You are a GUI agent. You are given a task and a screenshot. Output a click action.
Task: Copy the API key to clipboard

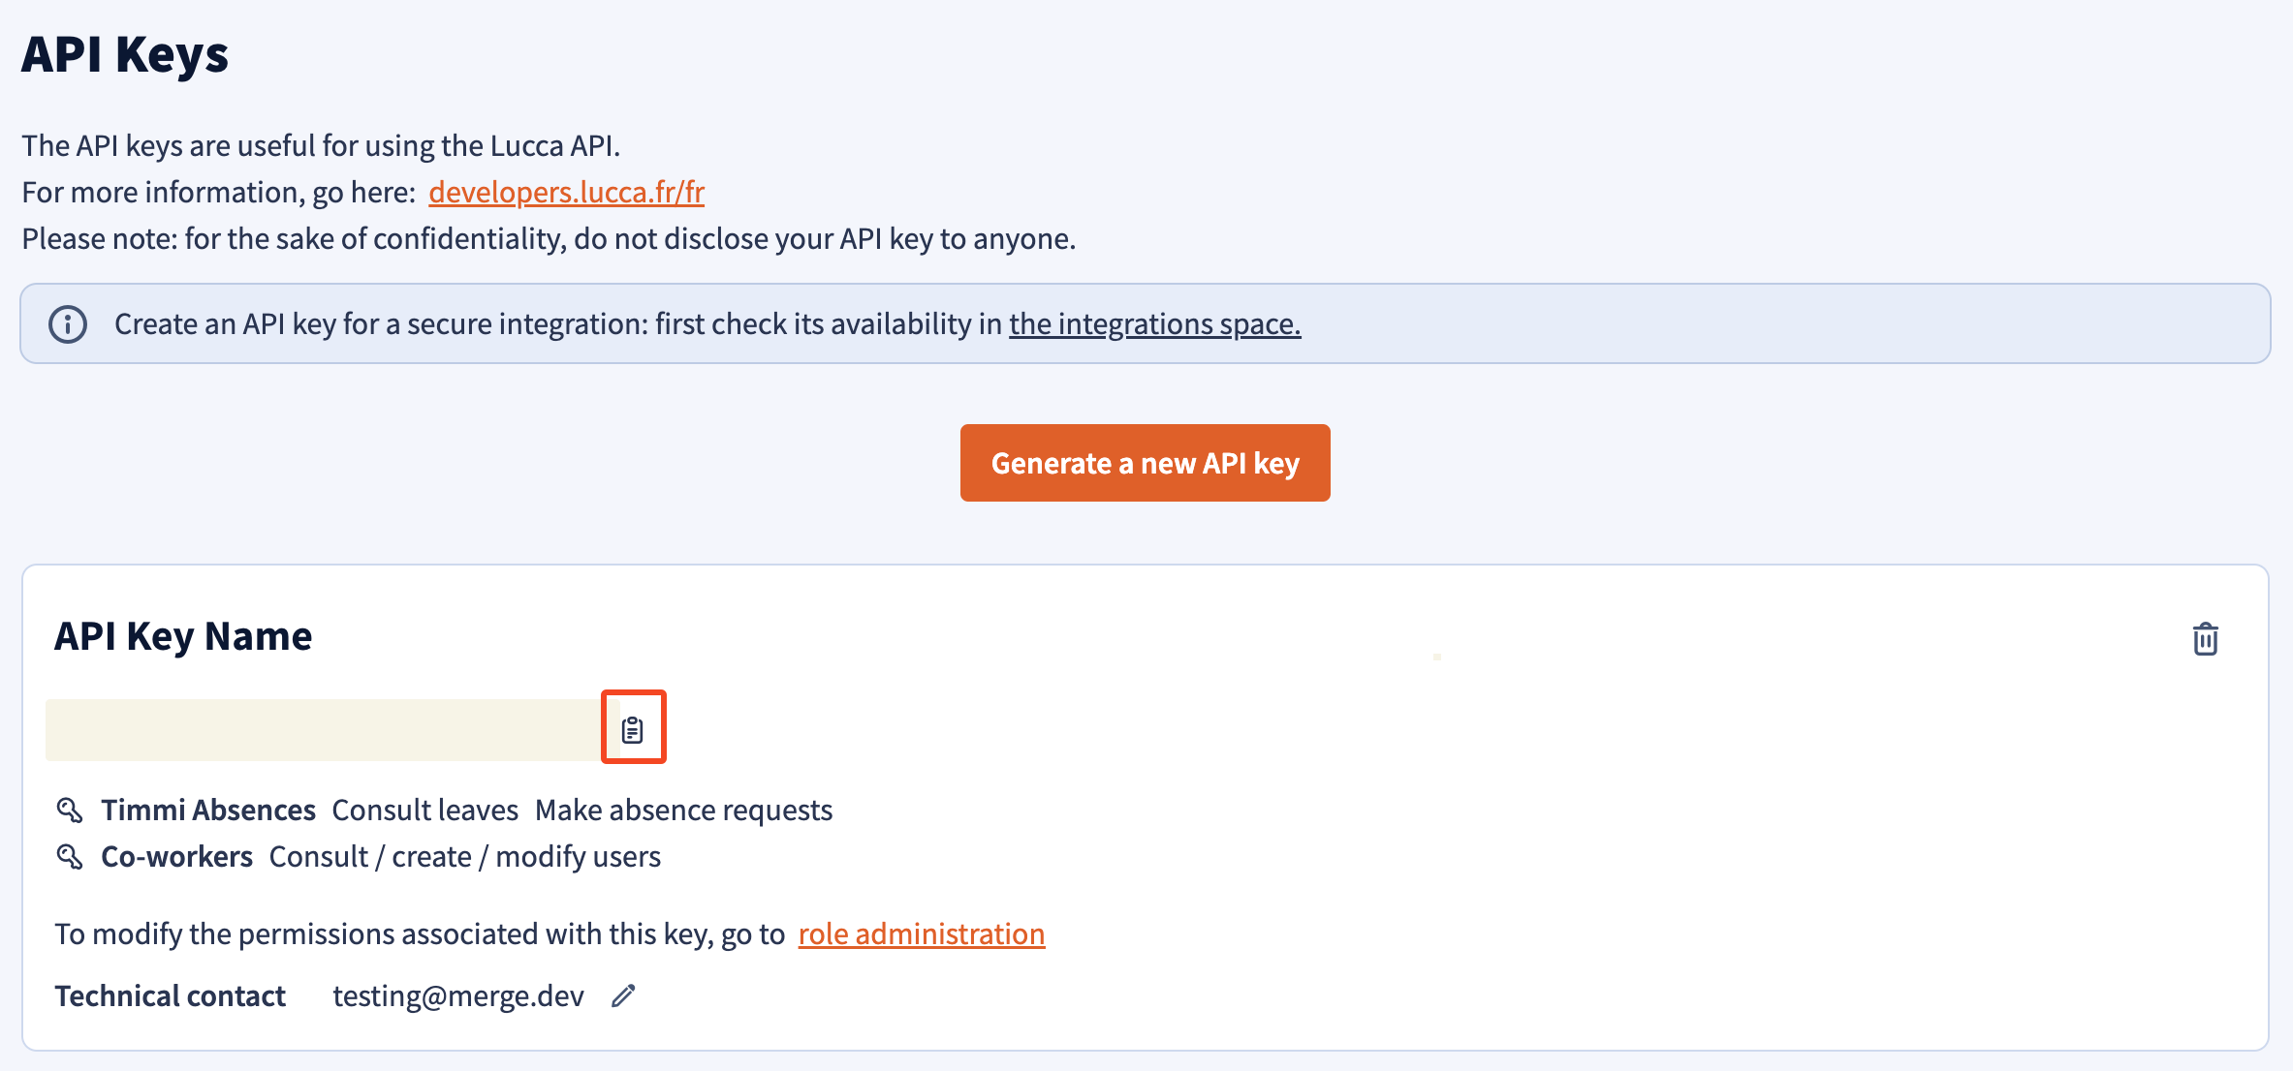(633, 728)
